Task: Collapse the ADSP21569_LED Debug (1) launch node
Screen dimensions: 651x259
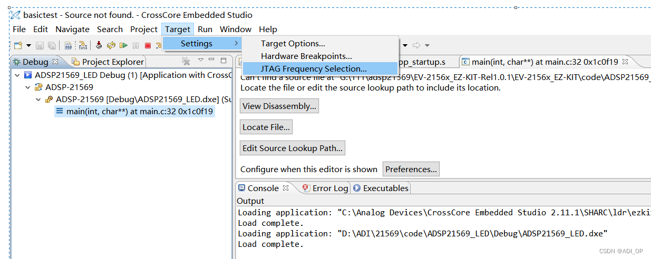Action: [17, 75]
